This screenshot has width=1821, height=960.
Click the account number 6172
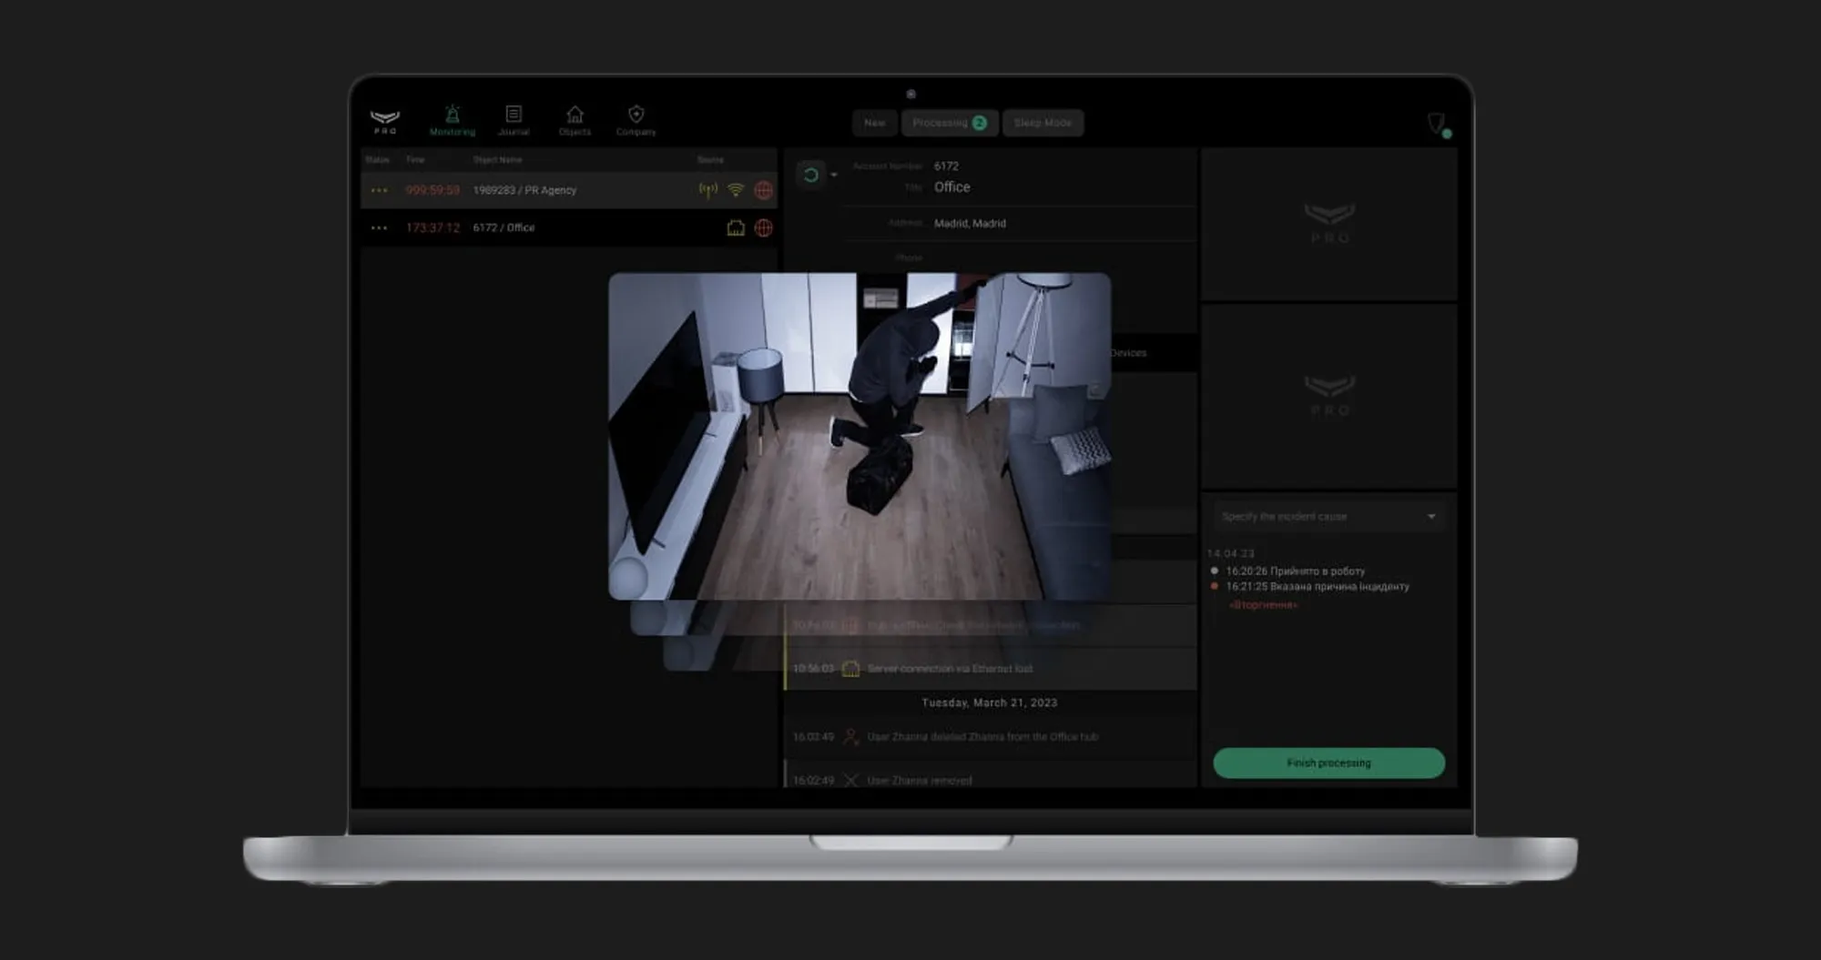tap(946, 167)
